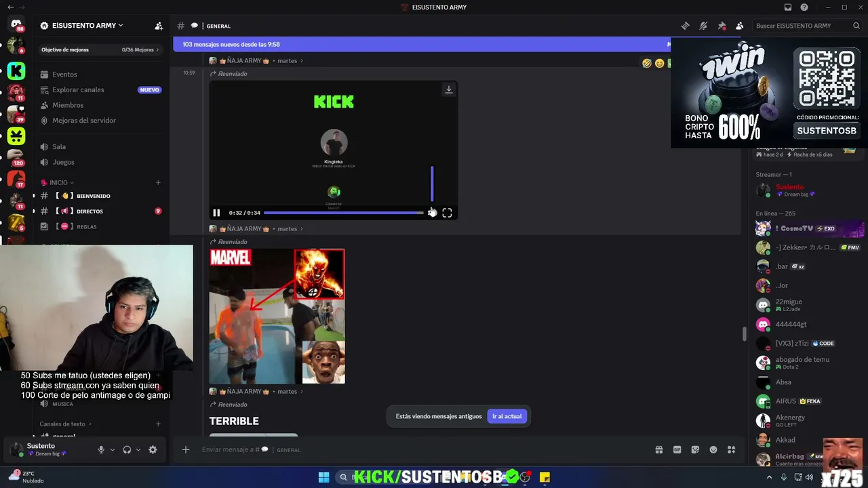
Task: Open microphone input options arrow
Action: [113, 449]
